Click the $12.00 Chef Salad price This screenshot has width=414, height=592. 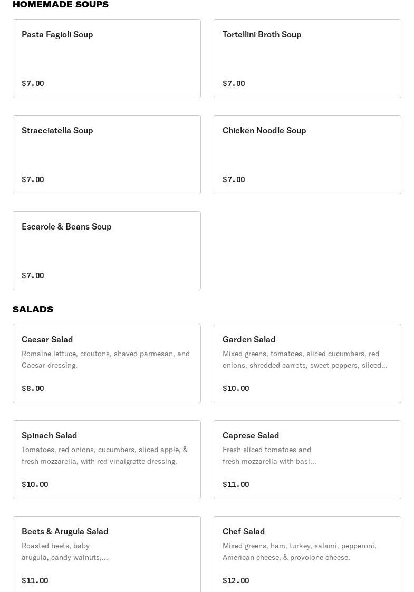tap(236, 580)
